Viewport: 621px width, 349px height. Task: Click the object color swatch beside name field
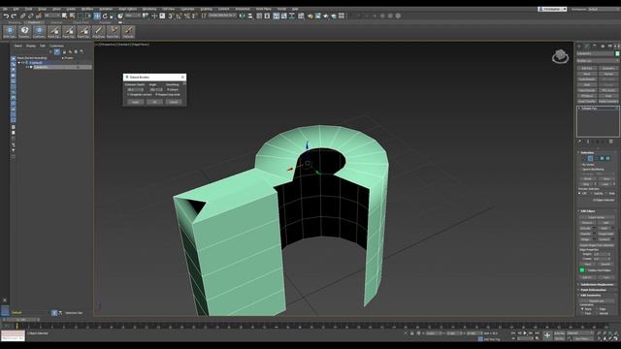coord(617,53)
